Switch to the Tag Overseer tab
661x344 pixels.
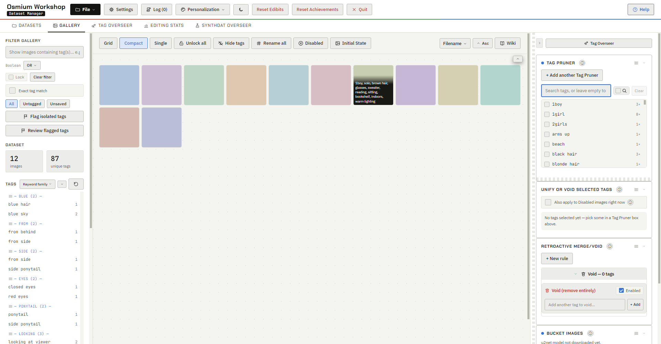(x=112, y=25)
